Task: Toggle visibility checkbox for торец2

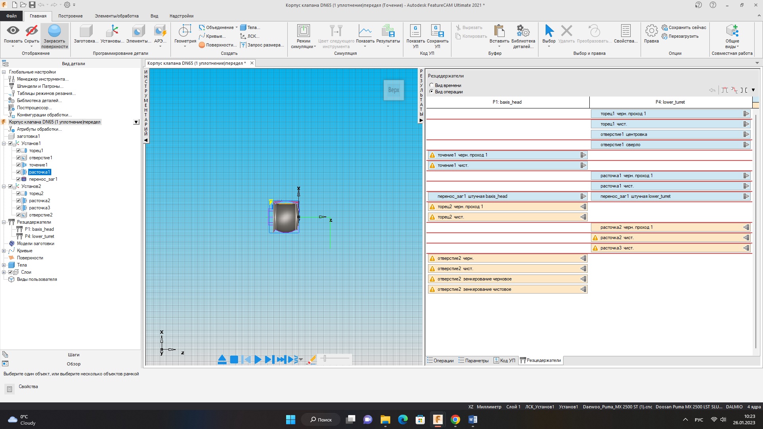Action: click(x=18, y=193)
